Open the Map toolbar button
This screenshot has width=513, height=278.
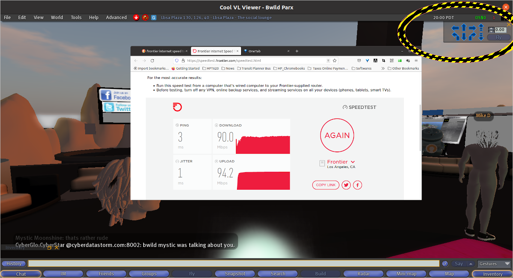pyautogui.click(x=449, y=274)
